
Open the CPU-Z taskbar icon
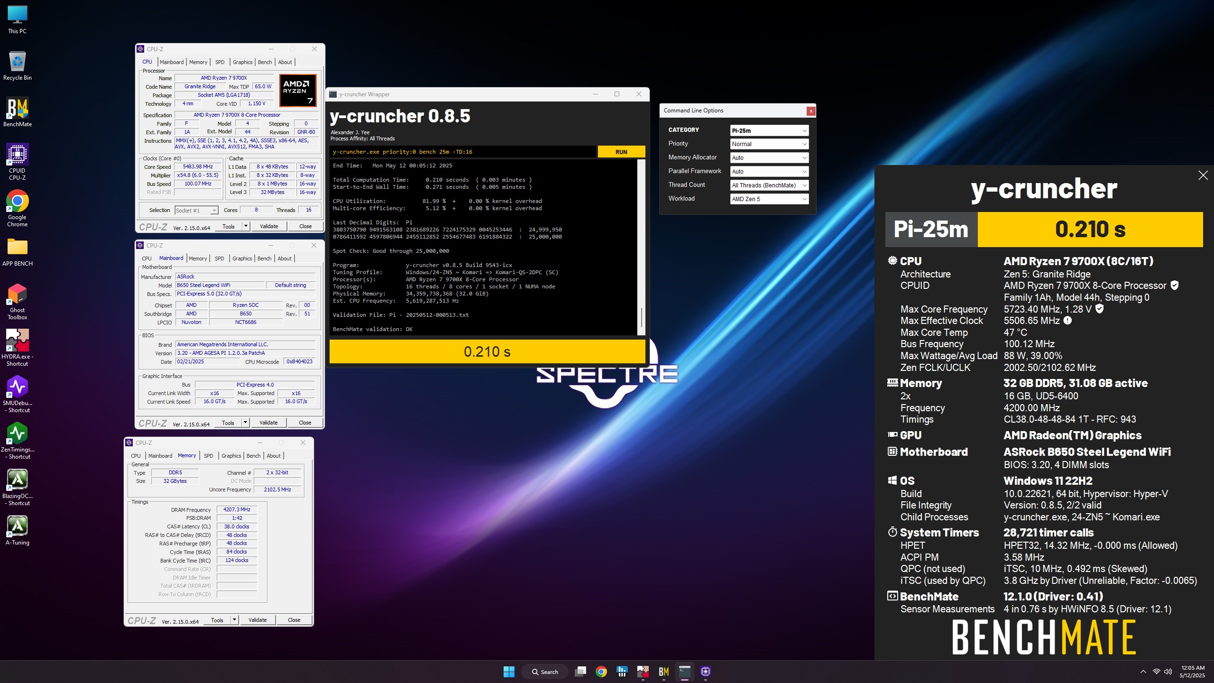click(x=706, y=672)
